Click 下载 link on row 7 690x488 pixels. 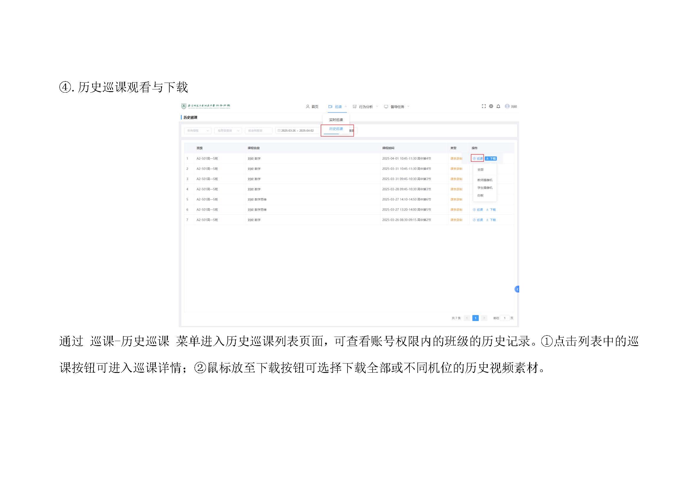tap(491, 220)
